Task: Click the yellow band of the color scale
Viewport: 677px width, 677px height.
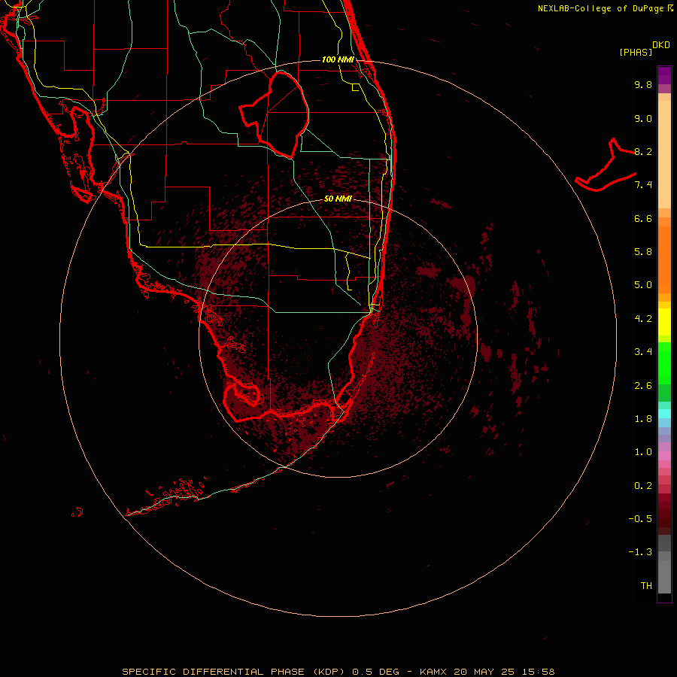Action: tap(664, 322)
